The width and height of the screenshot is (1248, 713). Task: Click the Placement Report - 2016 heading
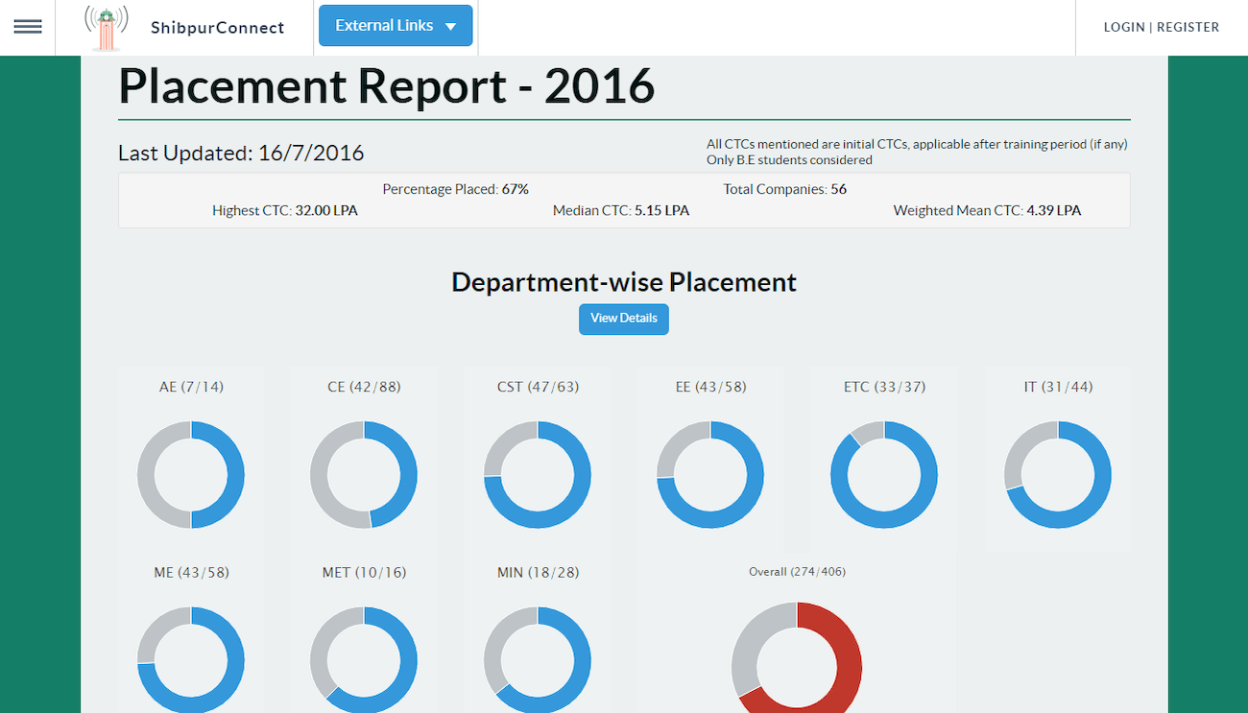tap(386, 86)
